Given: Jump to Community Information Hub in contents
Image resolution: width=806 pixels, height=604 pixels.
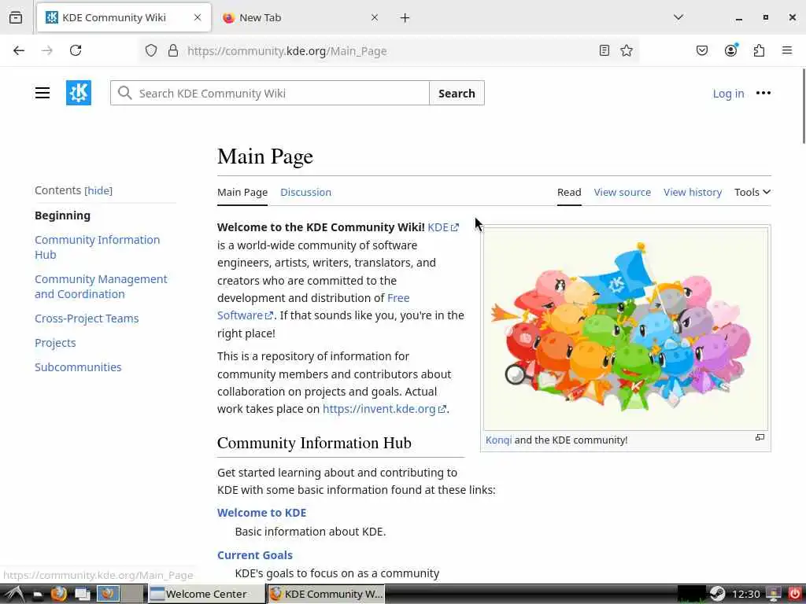Looking at the screenshot, I should point(97,247).
